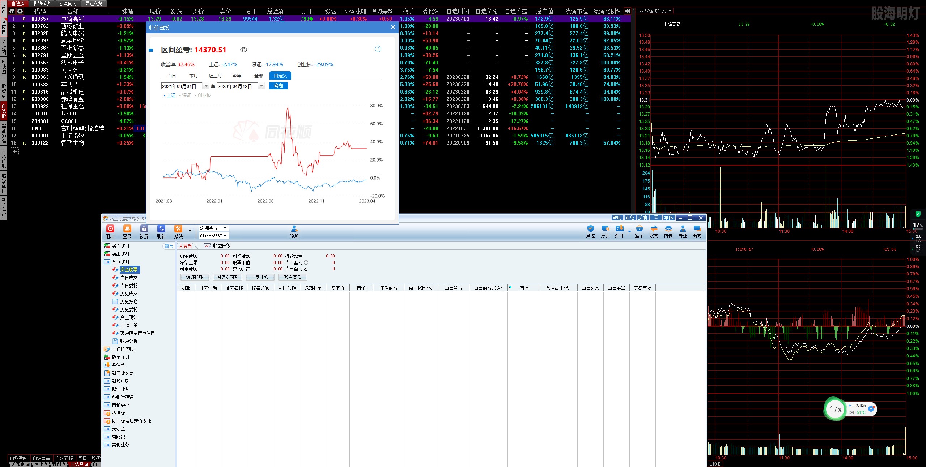Click the 止盈止损 button
The height and width of the screenshot is (467, 926).
(x=260, y=277)
